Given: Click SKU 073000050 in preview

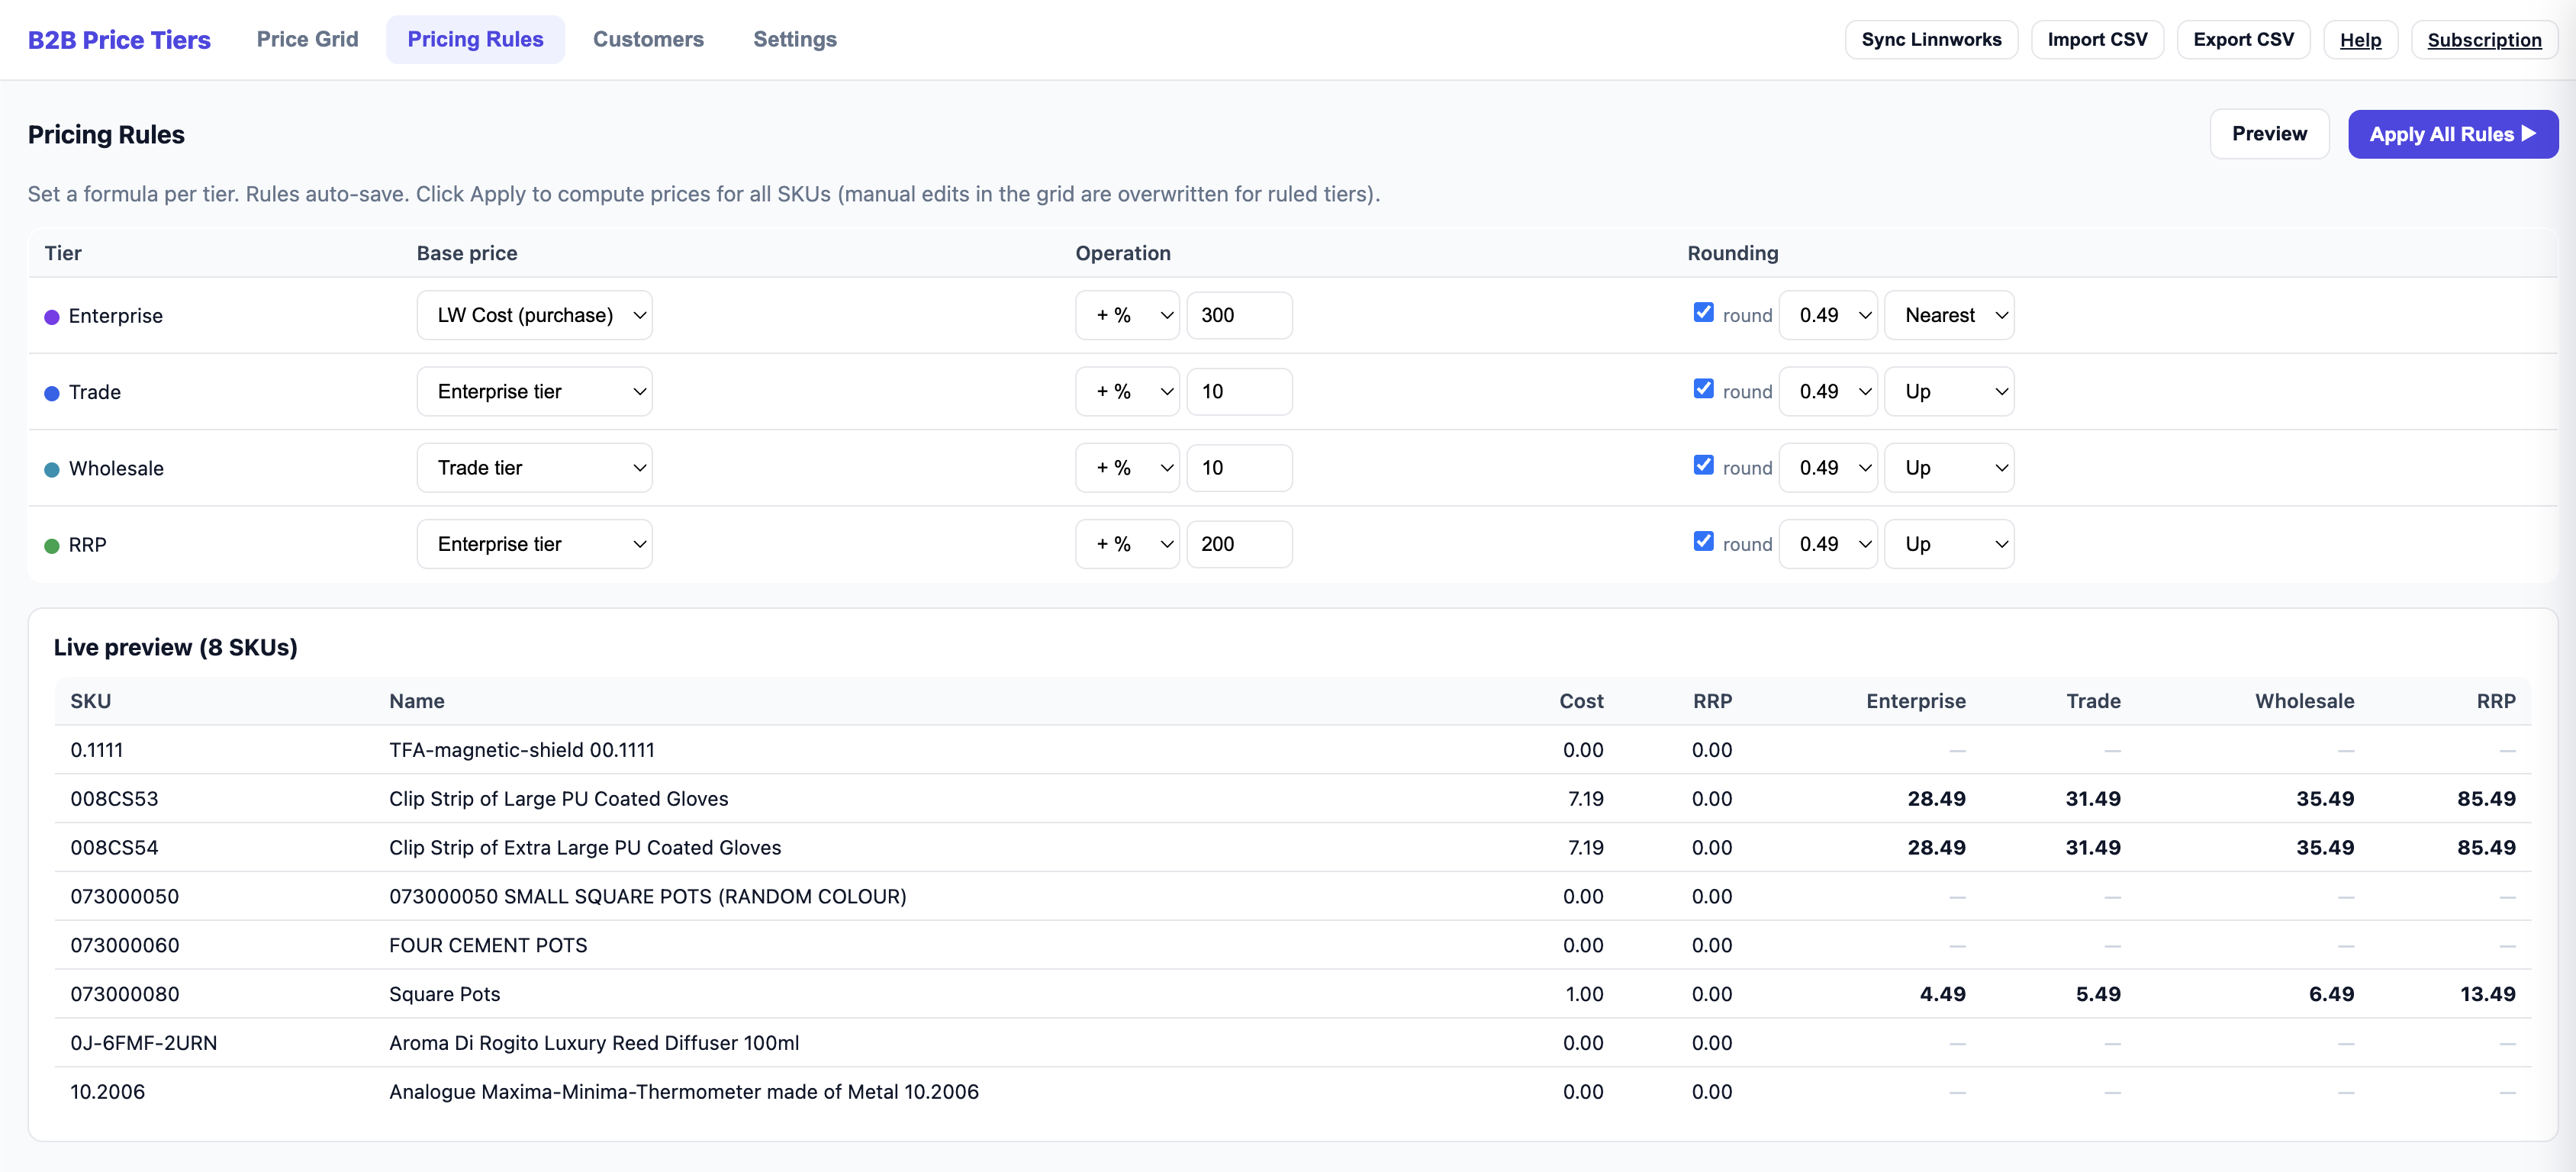Looking at the screenshot, I should (x=124, y=896).
